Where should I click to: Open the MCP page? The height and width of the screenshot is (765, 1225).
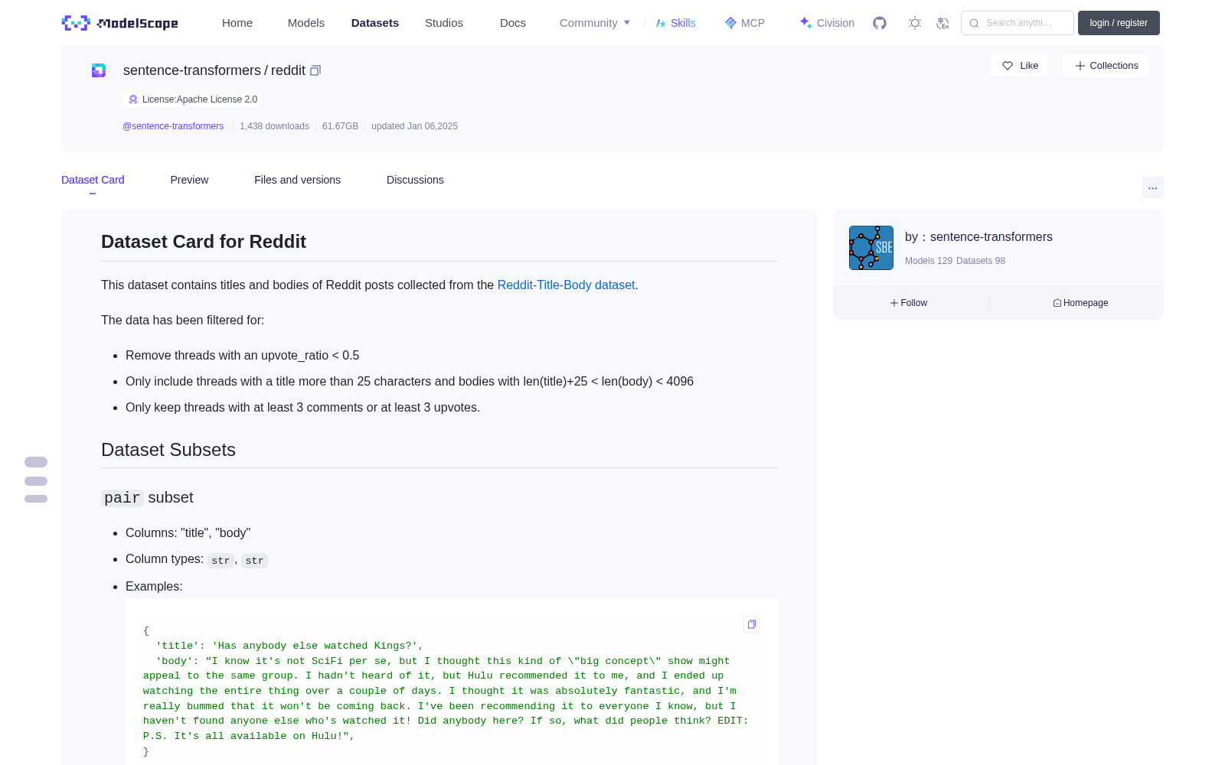tap(745, 23)
